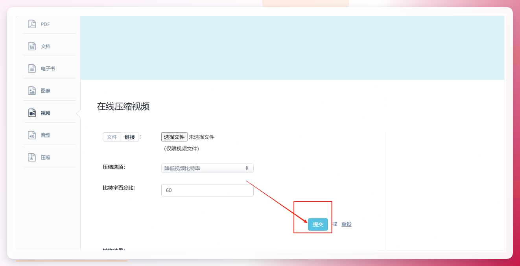Open the 音频 sidebar label

point(46,135)
